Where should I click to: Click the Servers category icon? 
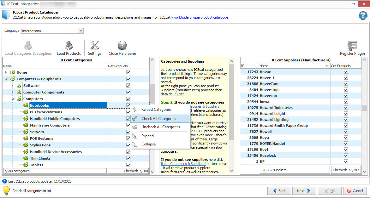[x=26, y=132]
